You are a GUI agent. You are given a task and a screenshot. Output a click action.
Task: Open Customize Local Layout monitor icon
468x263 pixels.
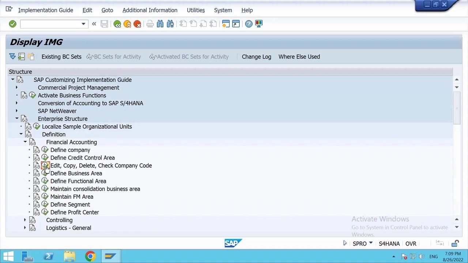259,24
